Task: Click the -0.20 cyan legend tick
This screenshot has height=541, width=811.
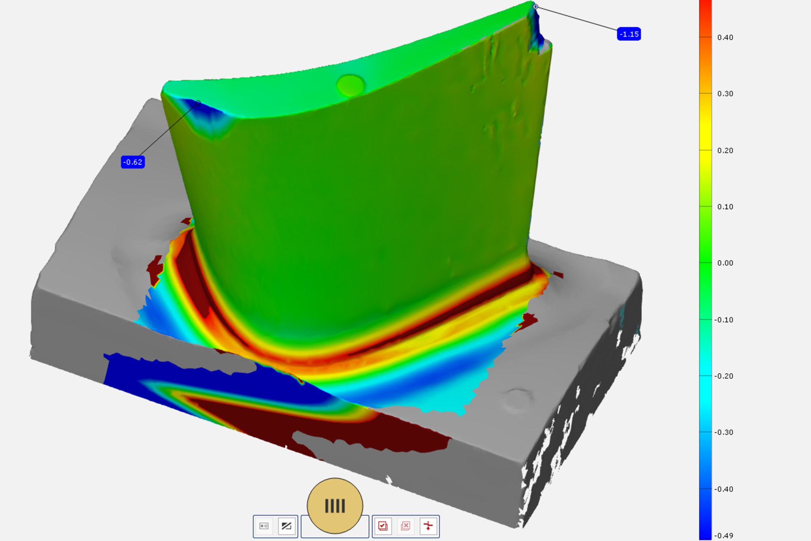Action: [705, 375]
